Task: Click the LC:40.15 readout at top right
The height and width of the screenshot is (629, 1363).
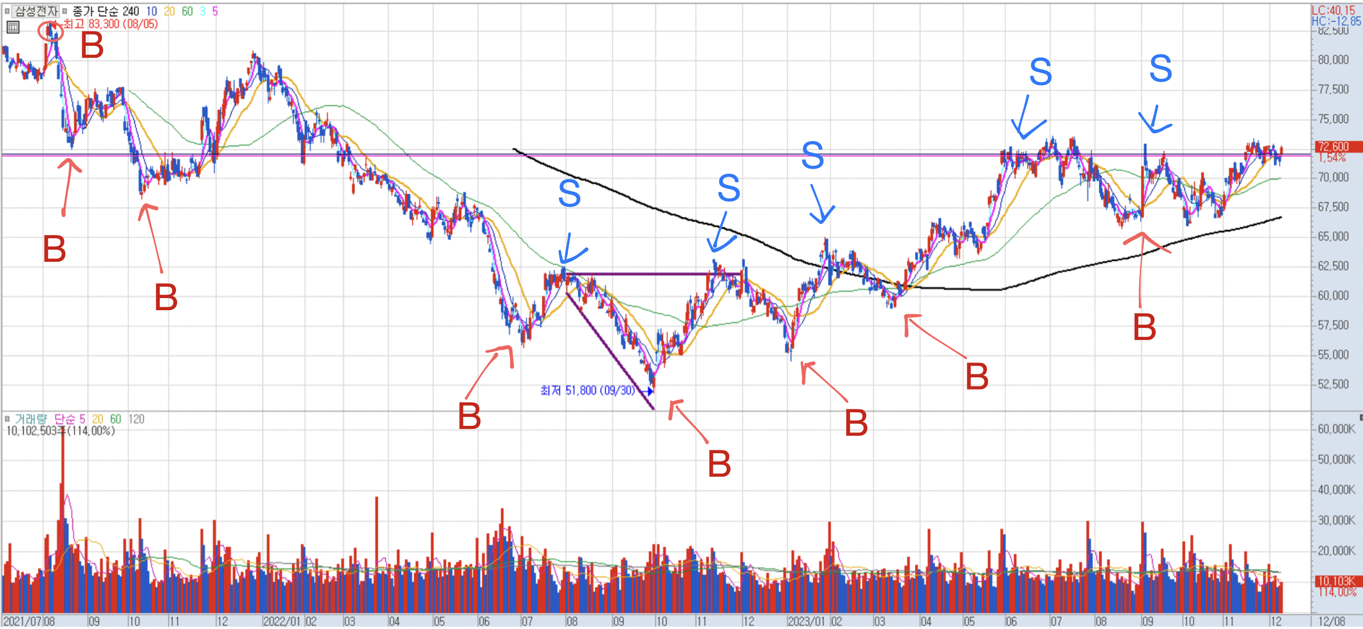Action: point(1332,10)
